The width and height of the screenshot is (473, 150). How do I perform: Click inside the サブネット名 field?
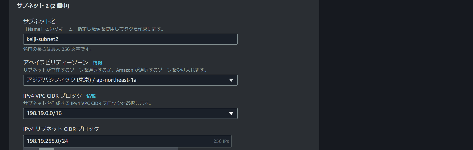pyautogui.click(x=130, y=39)
